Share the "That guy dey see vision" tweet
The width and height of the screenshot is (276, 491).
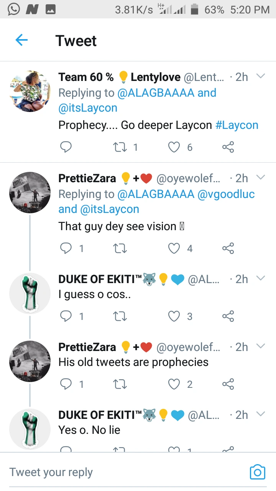click(x=228, y=249)
